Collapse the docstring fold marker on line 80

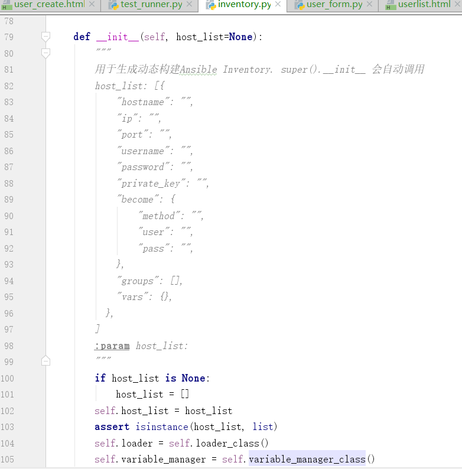click(45, 54)
